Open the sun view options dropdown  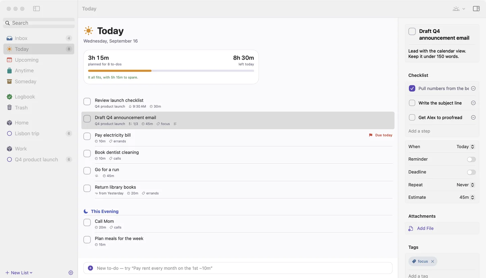[459, 9]
